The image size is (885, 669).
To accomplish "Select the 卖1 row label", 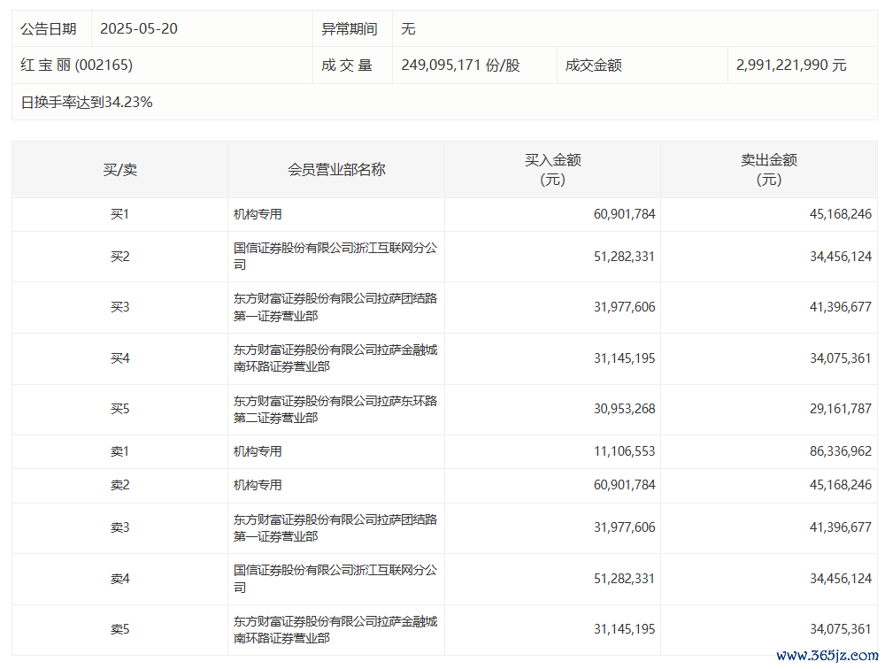I will click(x=119, y=451).
